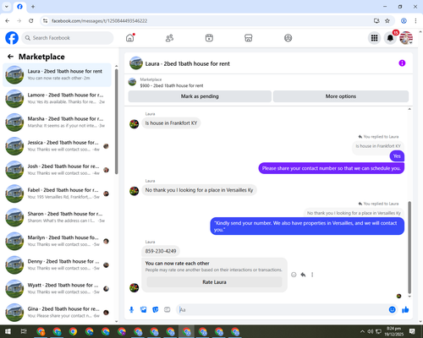Open the taskbar volume icon
423x338 pixels.
371,331
